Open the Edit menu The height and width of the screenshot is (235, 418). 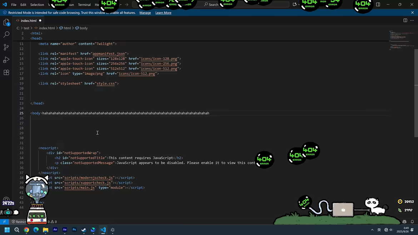tap(23, 5)
